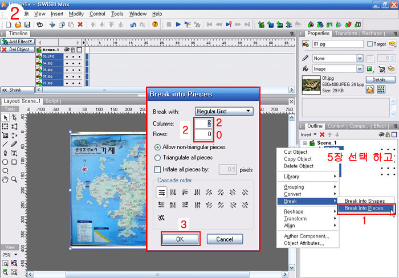Click Cancel in Break into Pieces dialog
This screenshot has height=278, width=399.
[x=225, y=239]
